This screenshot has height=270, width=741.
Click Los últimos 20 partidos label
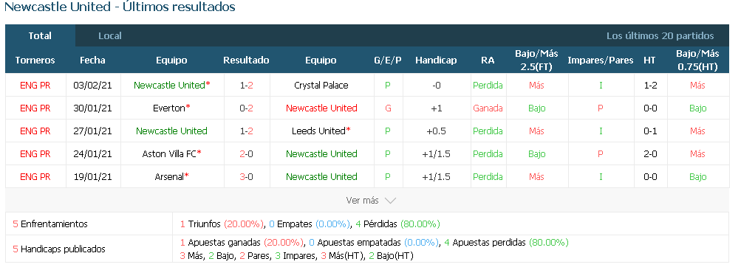click(x=660, y=36)
